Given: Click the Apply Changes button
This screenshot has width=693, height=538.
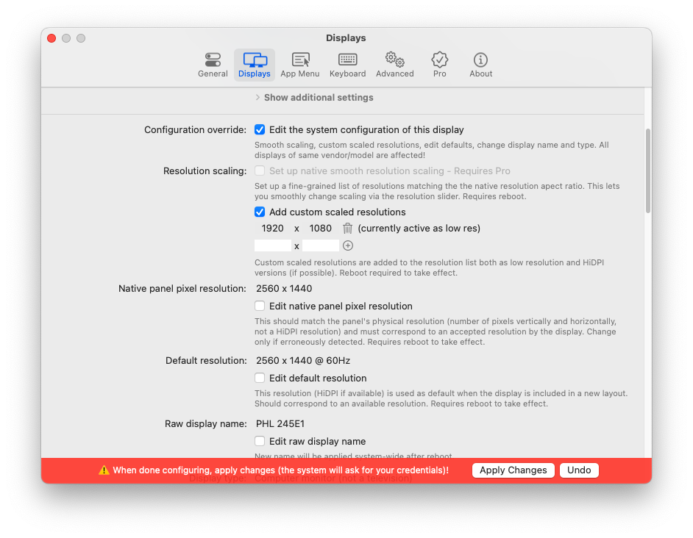Looking at the screenshot, I should 513,470.
